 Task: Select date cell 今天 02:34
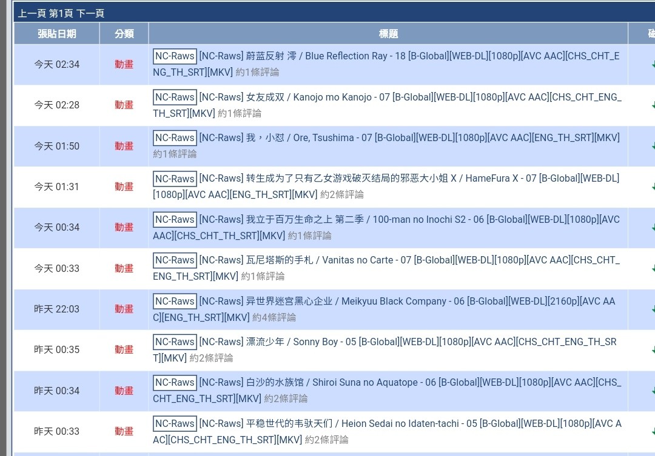(x=57, y=64)
